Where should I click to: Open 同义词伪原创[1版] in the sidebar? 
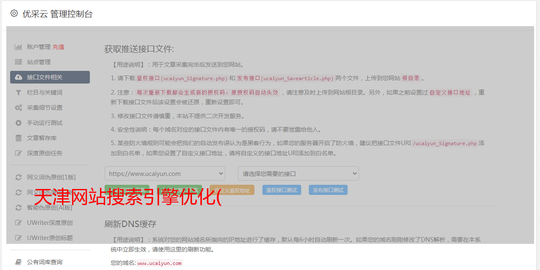coord(50,177)
